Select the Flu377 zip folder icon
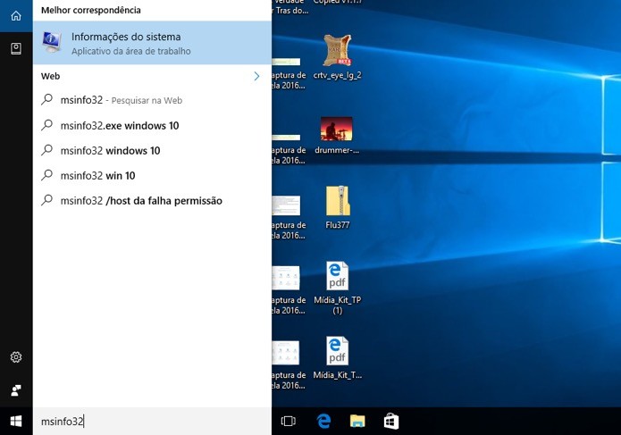The height and width of the screenshot is (435, 621). click(338, 207)
